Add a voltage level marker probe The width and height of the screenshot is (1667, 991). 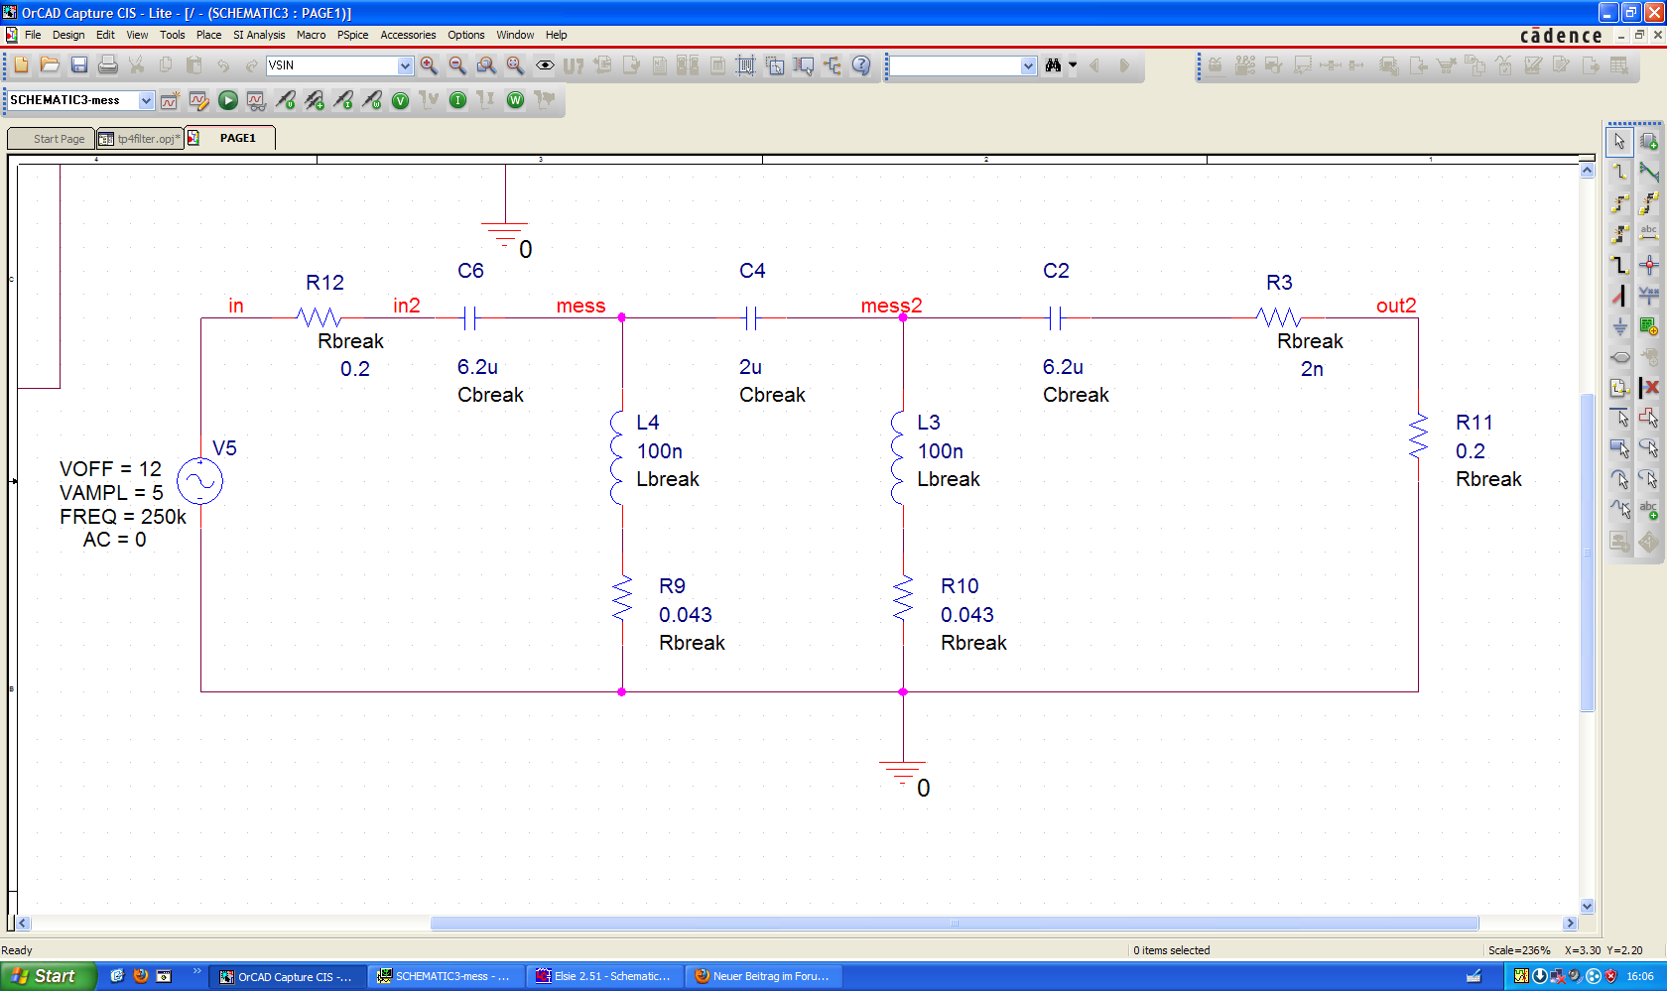click(286, 100)
